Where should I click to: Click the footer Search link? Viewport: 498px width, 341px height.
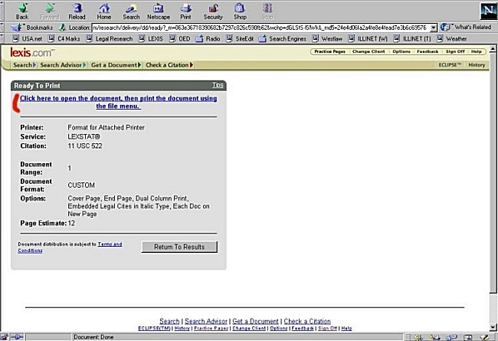(x=169, y=321)
